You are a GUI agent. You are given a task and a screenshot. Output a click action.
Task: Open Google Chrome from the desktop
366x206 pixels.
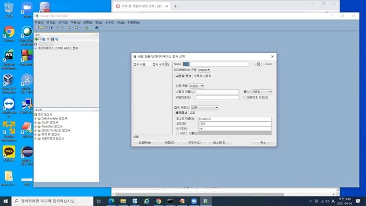[x=9, y=34]
